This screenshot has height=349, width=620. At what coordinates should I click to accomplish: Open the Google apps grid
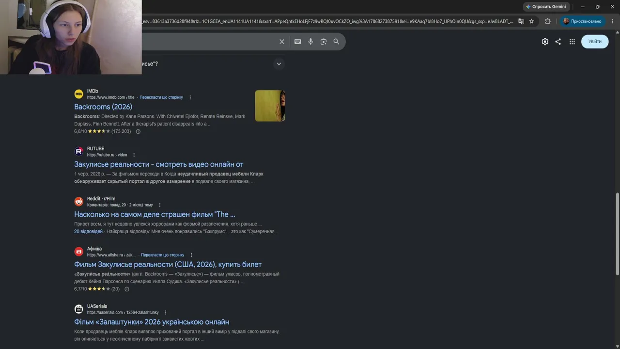click(x=572, y=42)
